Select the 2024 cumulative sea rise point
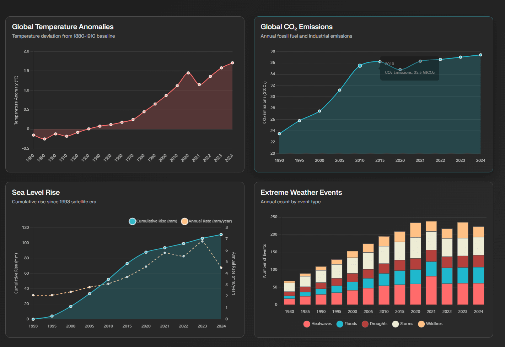The width and height of the screenshot is (505, 347). [221, 235]
